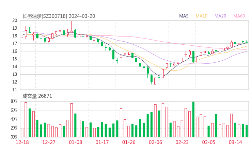
Task: Select the 03-14 date label
Action: click(235, 142)
